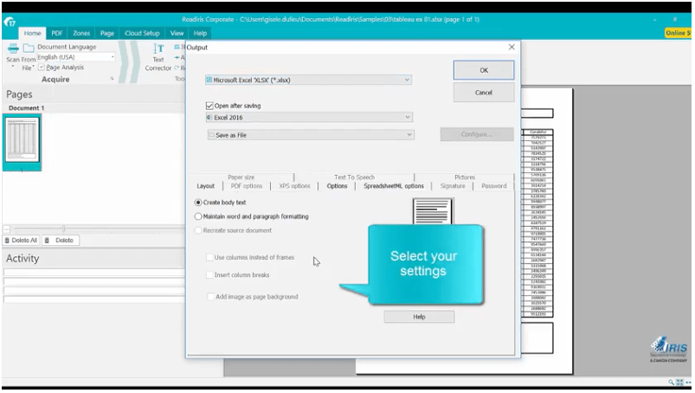
Task: Switch to the Layout tab
Action: pos(206,186)
